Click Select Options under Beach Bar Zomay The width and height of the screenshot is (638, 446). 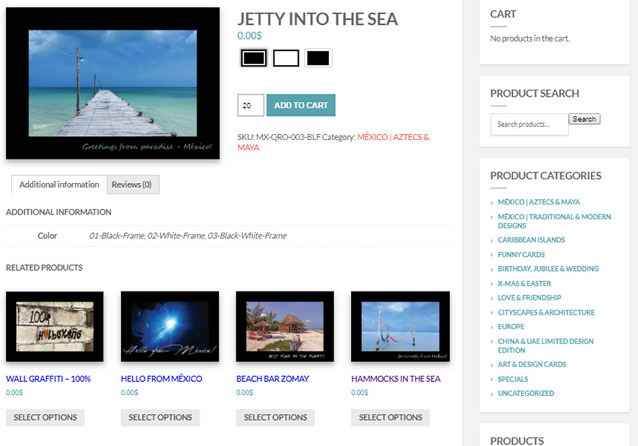tap(276, 417)
